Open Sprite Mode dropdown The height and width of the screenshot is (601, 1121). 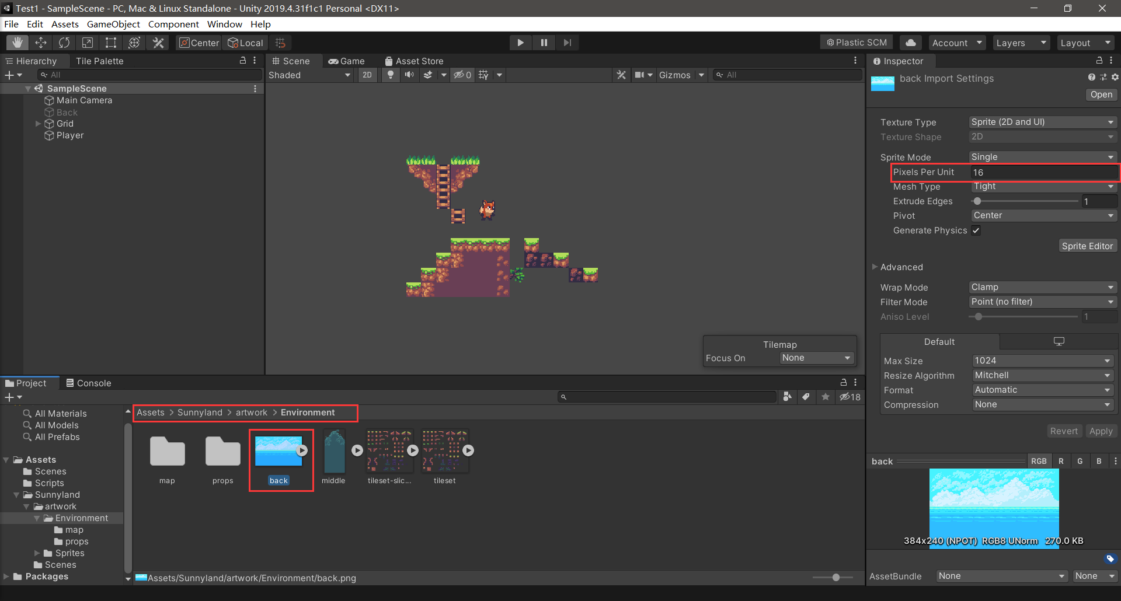(1043, 157)
